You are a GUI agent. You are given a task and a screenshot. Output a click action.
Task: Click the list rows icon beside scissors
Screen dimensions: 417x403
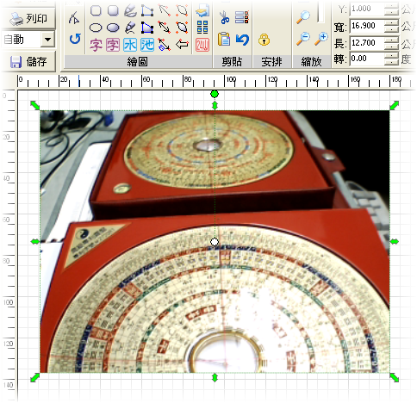pyautogui.click(x=242, y=17)
